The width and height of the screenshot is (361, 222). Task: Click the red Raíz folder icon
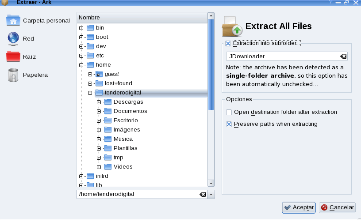click(13, 57)
